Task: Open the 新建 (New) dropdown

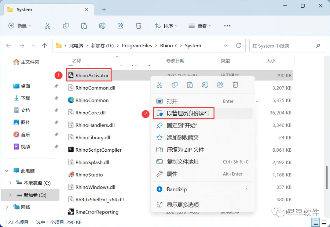Action: [x=20, y=26]
